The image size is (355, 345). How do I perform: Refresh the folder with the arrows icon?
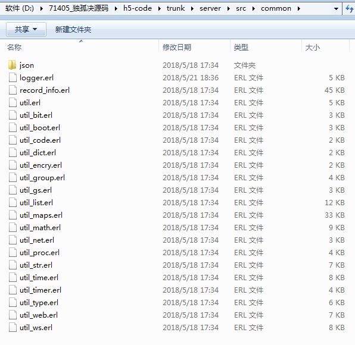349,8
